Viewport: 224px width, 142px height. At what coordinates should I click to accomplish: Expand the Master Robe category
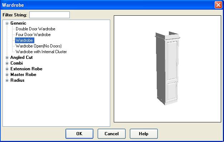(x=7, y=75)
